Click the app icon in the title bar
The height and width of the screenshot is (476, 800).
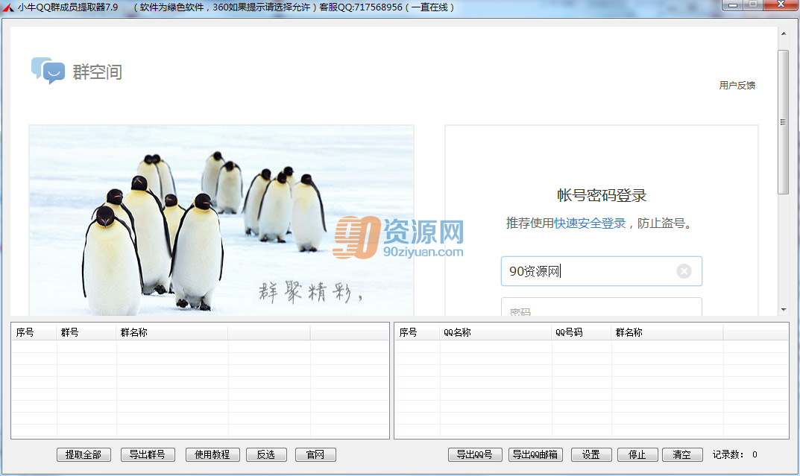8,7
